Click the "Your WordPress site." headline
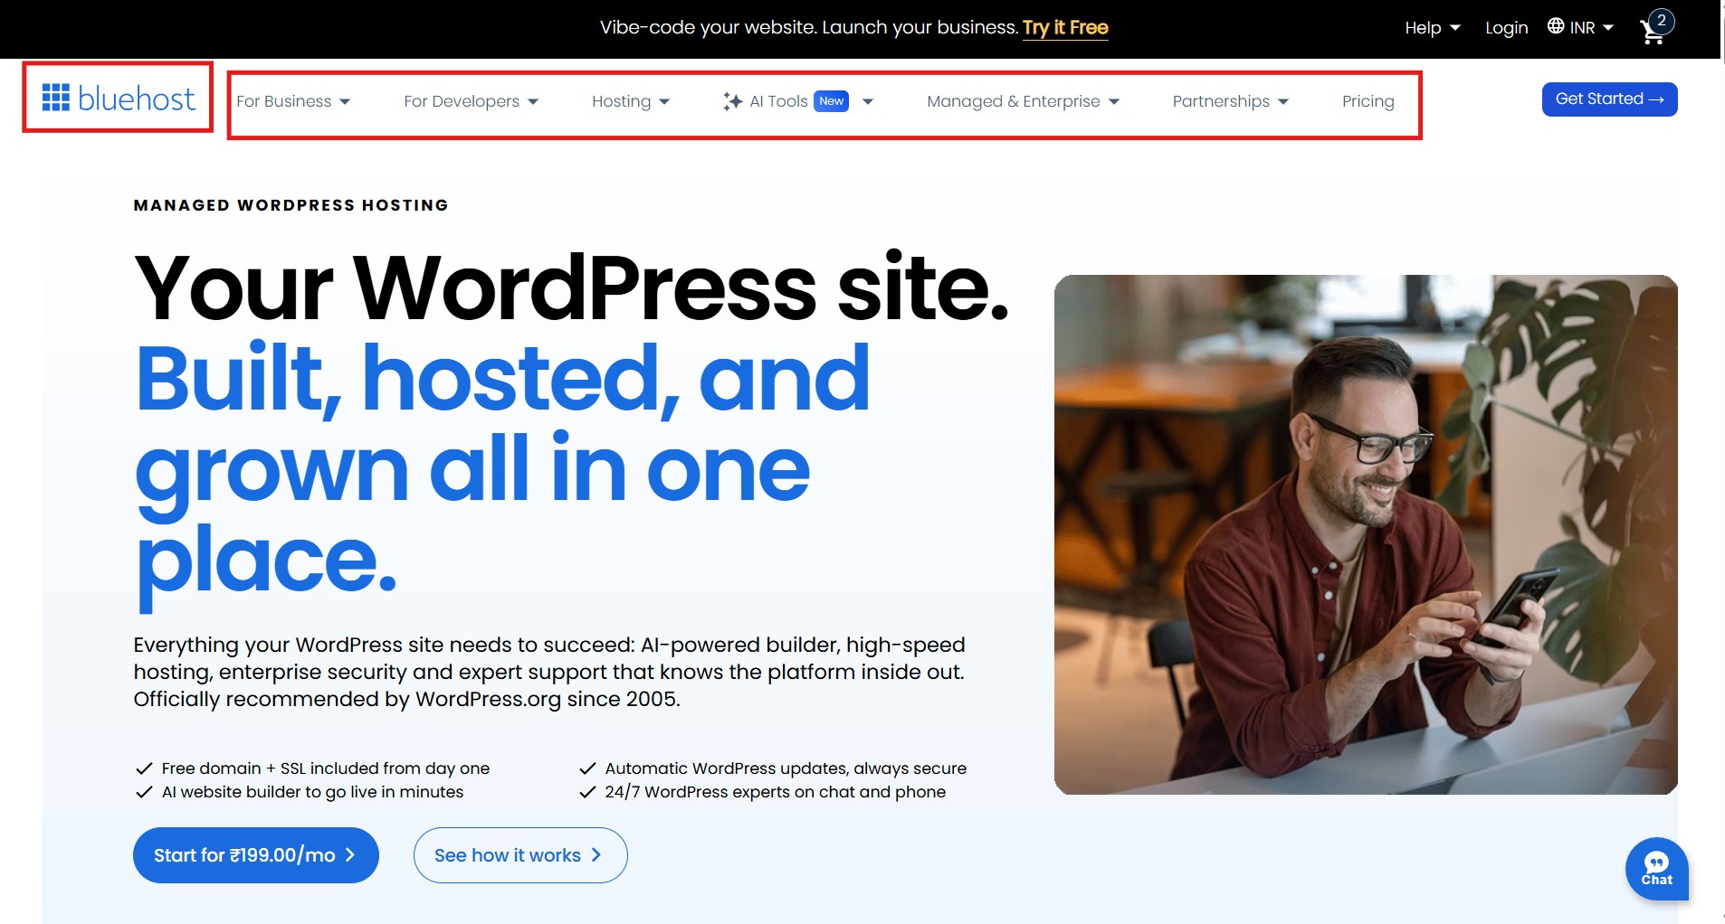Image resolution: width=1725 pixels, height=924 pixels. point(571,288)
